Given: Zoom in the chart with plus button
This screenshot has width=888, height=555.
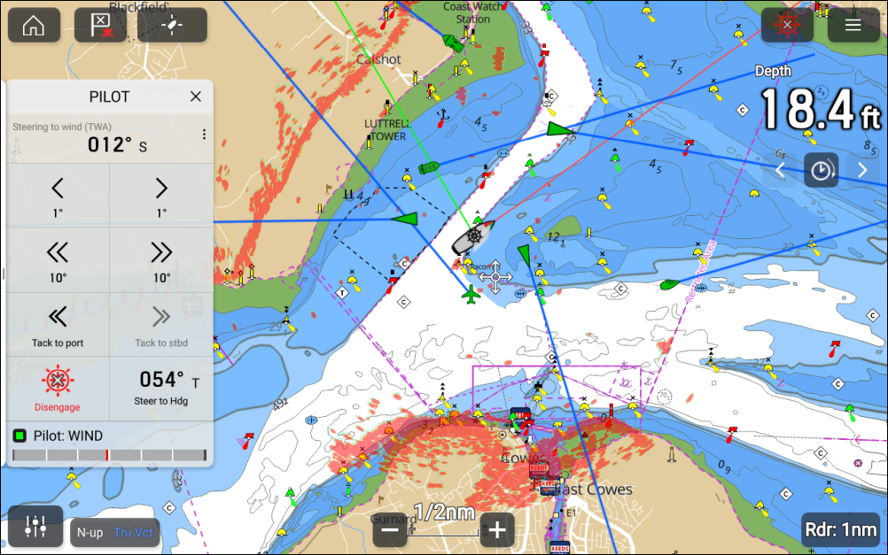Looking at the screenshot, I should [x=497, y=530].
